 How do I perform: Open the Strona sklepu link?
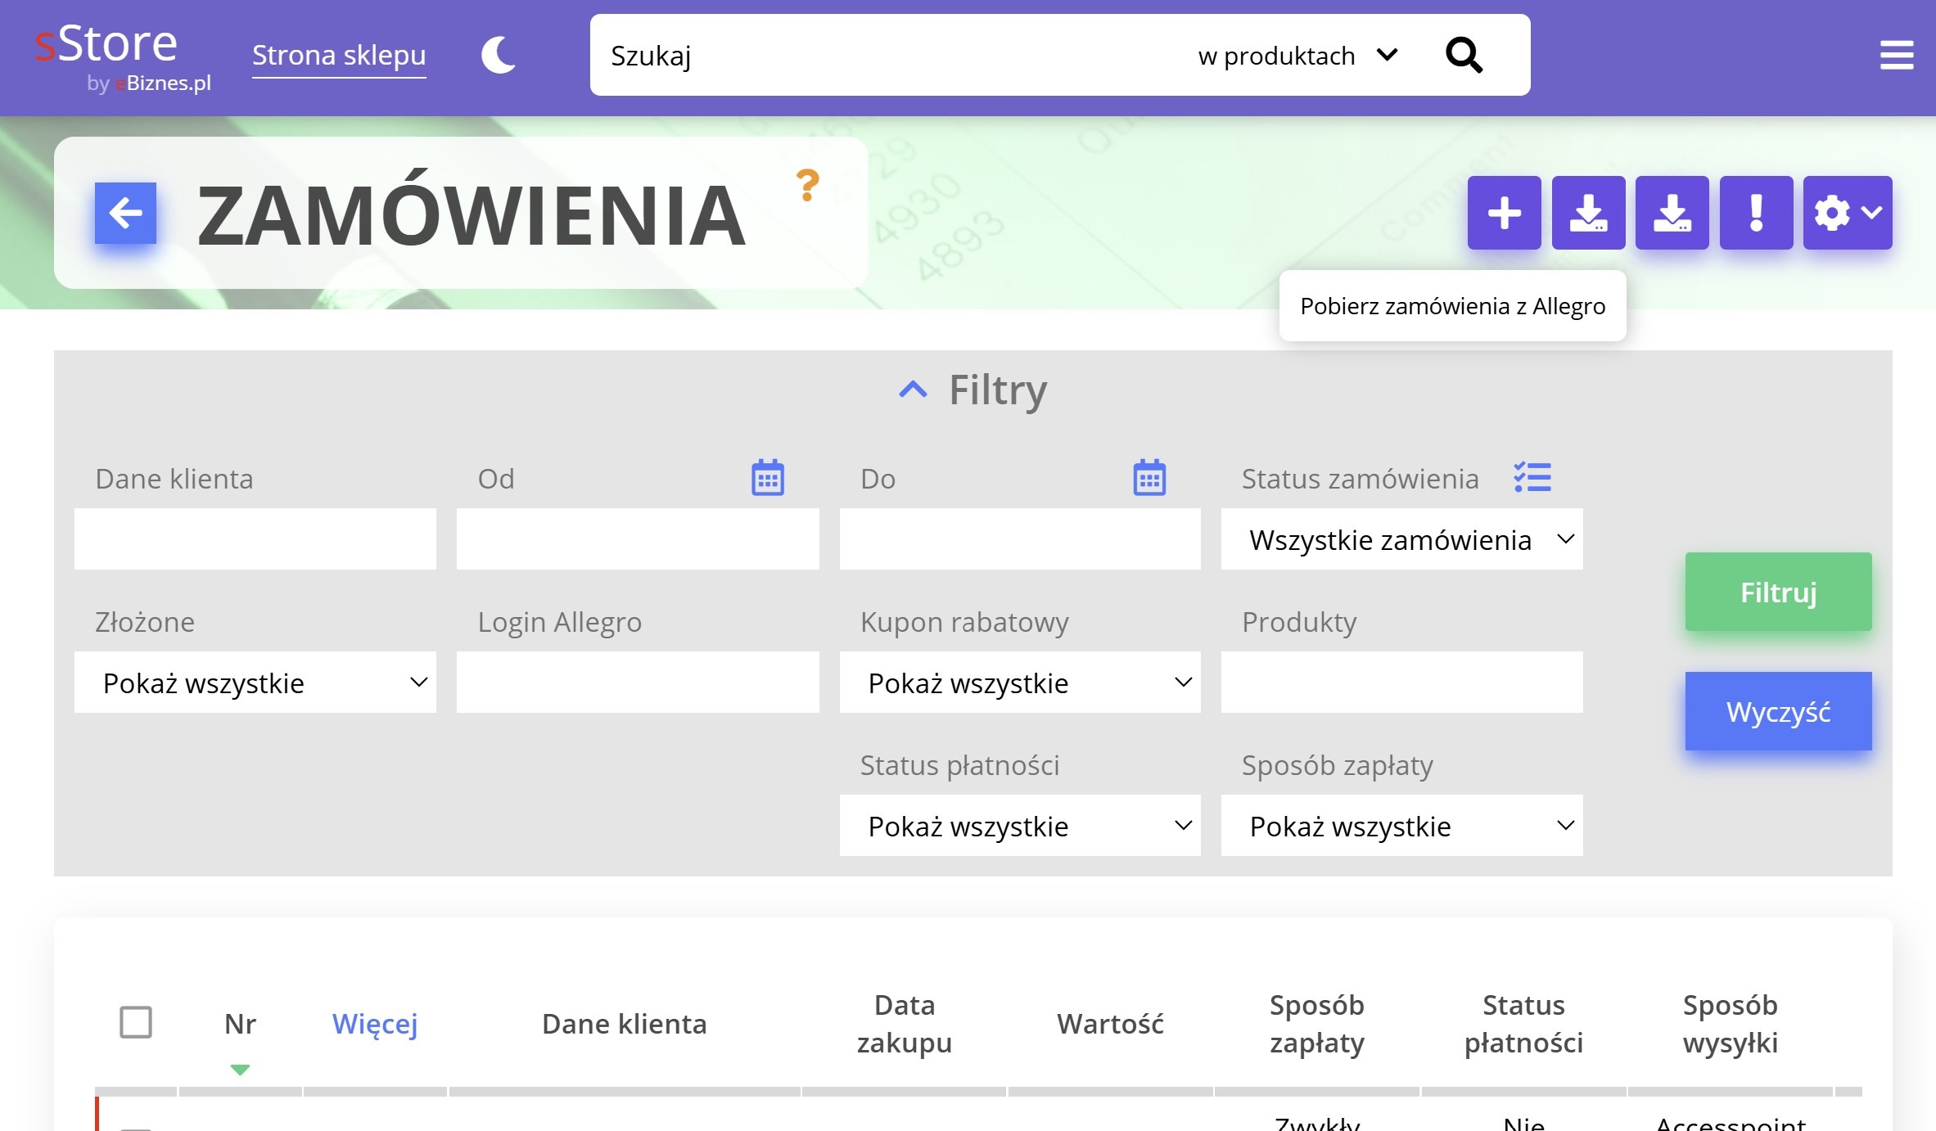point(339,56)
